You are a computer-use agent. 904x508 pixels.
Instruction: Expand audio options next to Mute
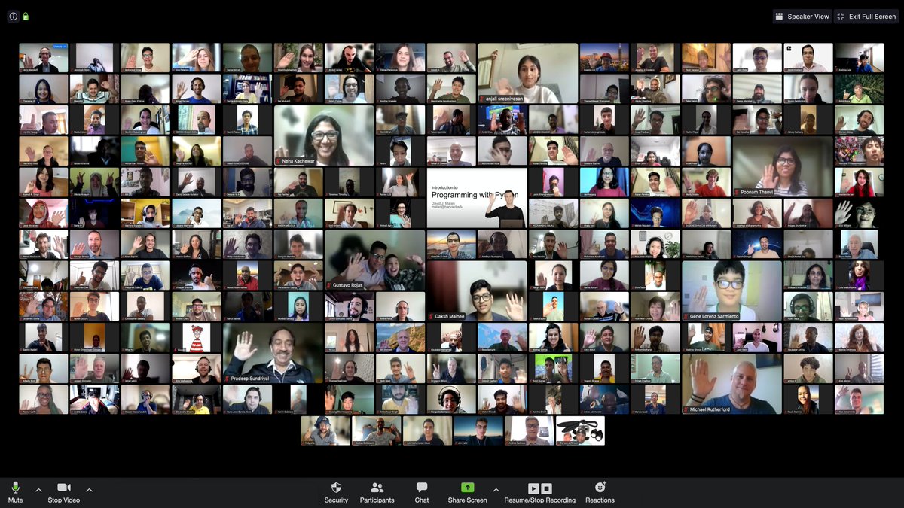38,490
